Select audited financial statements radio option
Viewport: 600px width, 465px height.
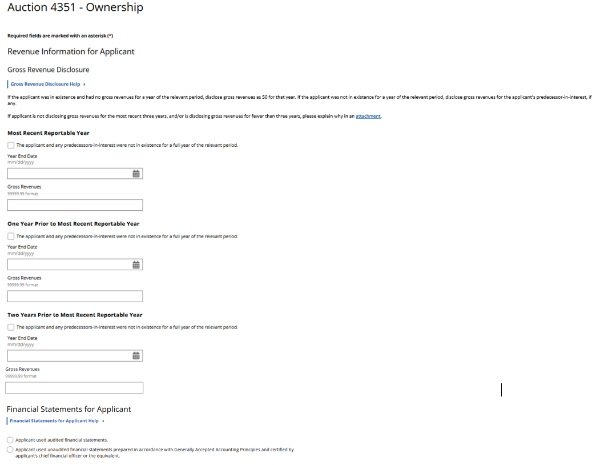10,440
